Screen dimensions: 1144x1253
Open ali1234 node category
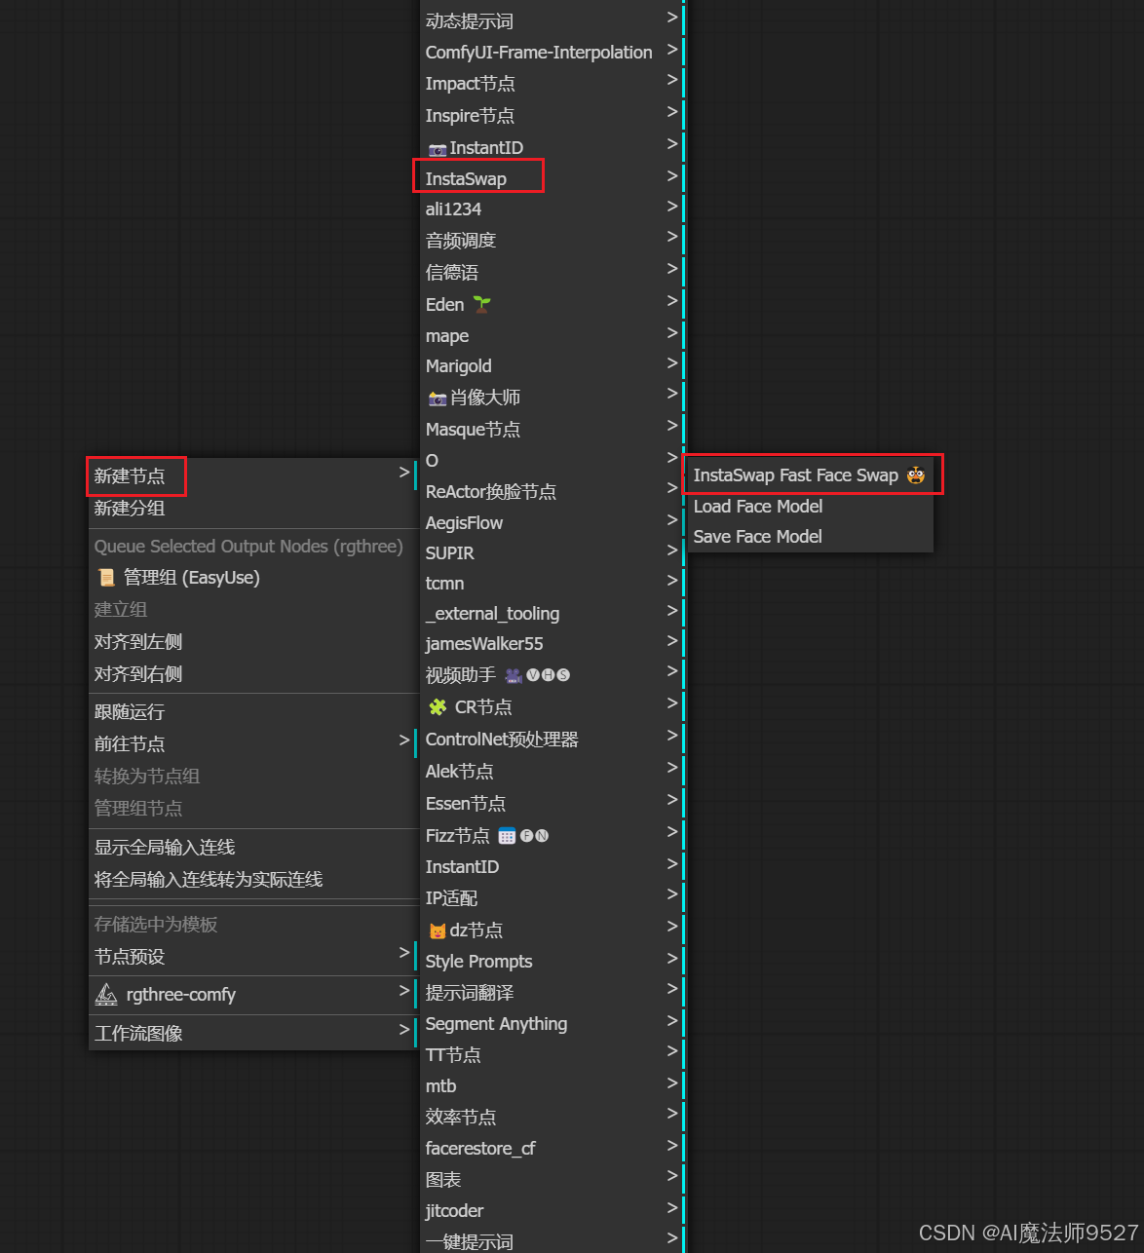(552, 209)
